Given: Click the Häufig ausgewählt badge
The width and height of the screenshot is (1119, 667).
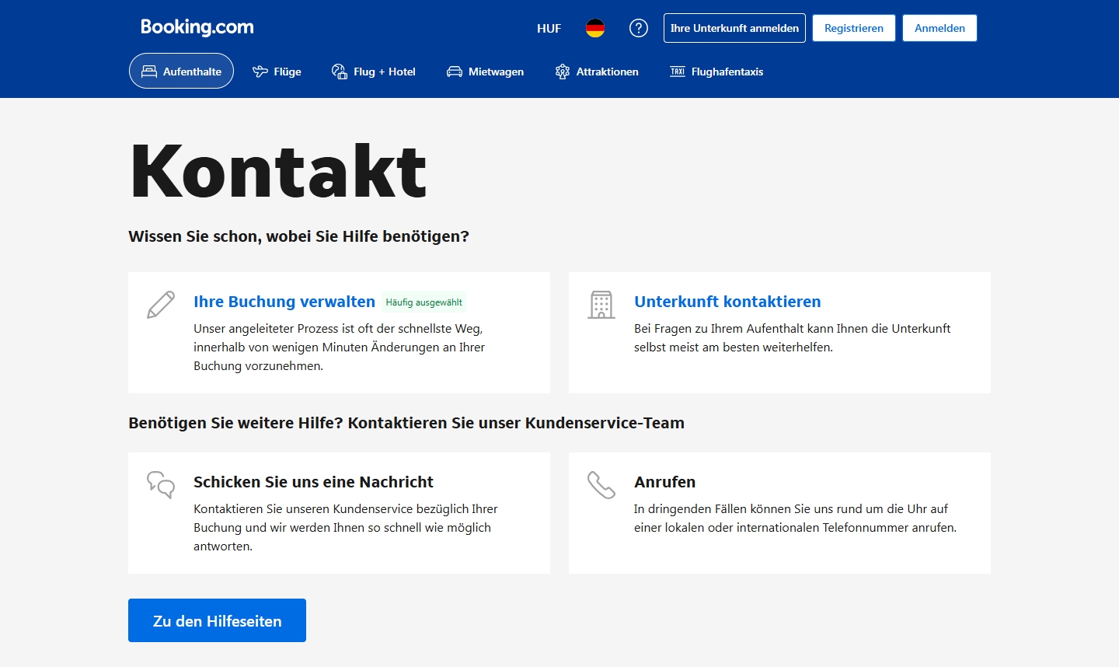Looking at the screenshot, I should point(424,302).
